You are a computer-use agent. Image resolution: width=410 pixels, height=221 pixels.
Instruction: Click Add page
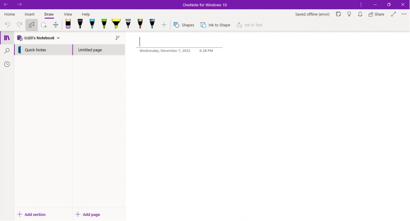(88, 215)
